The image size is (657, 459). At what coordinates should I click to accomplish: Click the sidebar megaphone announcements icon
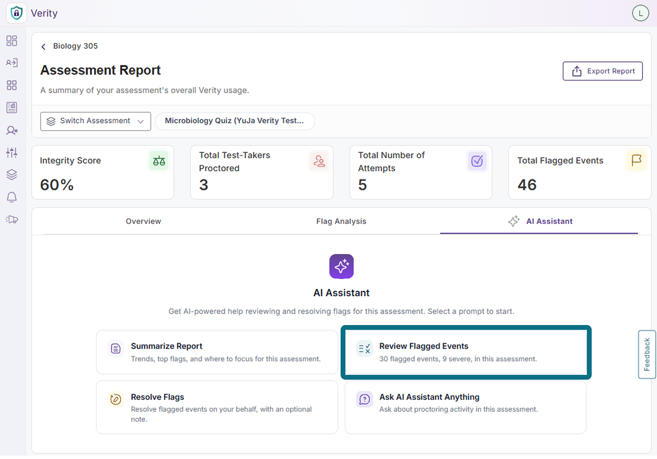[12, 220]
